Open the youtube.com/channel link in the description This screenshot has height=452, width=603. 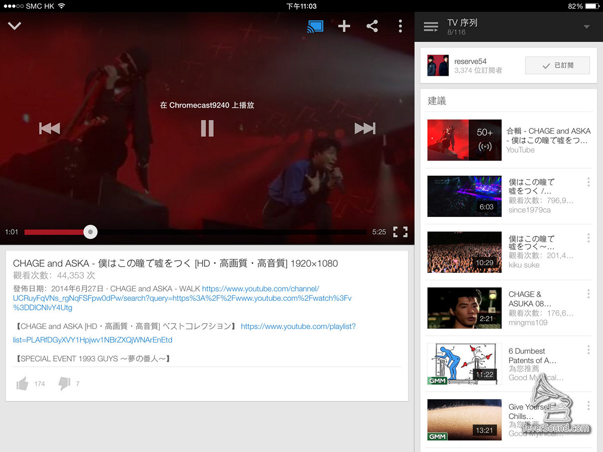182,298
